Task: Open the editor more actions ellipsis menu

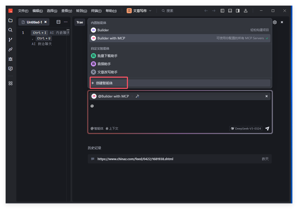Action: pos(66,22)
